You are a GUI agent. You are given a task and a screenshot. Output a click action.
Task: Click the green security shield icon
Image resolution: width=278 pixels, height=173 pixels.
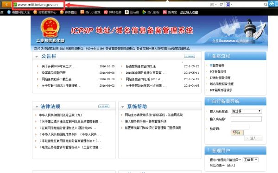pyautogui.click(x=15, y=5)
